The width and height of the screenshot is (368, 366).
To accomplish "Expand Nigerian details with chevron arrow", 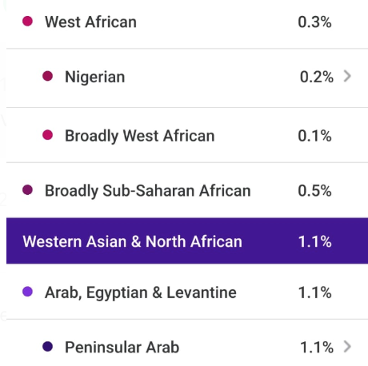I will click(x=347, y=76).
